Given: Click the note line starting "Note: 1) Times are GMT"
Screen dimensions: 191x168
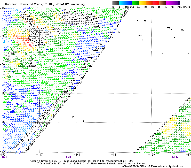Looking at the screenshot, I should [82, 161].
